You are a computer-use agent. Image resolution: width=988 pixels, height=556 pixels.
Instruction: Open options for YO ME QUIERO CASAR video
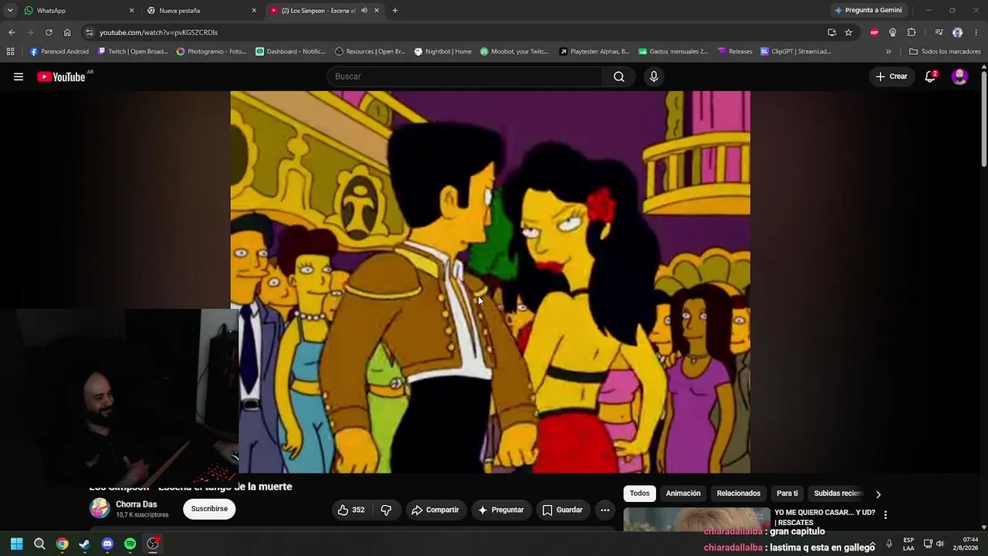pos(885,515)
